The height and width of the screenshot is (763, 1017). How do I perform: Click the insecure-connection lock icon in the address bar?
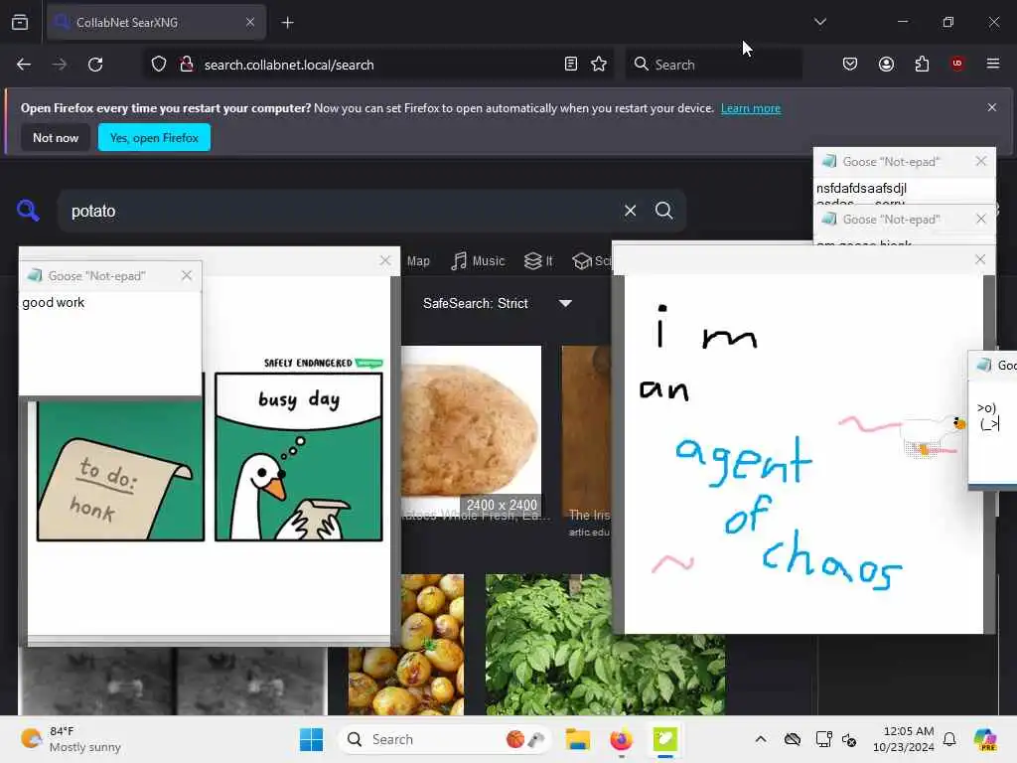[x=187, y=65]
